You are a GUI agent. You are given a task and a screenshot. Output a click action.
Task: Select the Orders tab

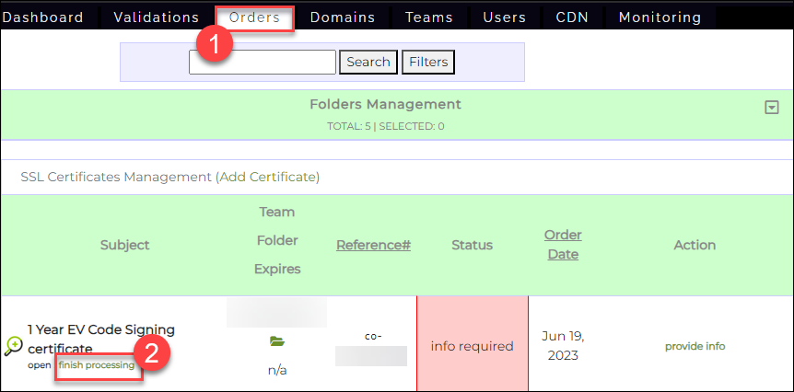click(254, 17)
